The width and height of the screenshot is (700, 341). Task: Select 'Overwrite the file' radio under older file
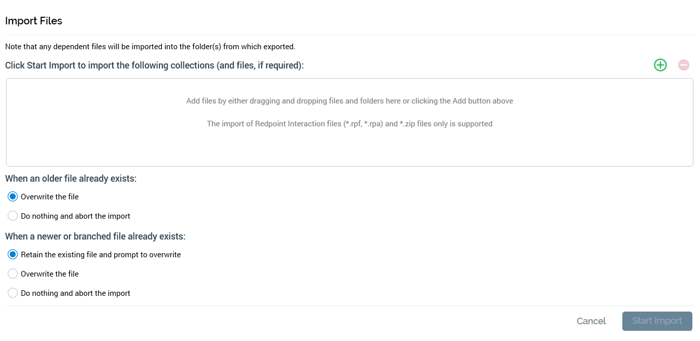[x=13, y=197]
